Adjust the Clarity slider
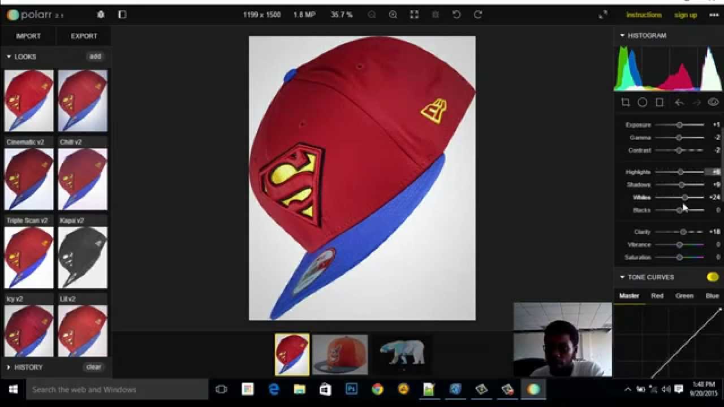This screenshot has width=724, height=407. point(679,232)
